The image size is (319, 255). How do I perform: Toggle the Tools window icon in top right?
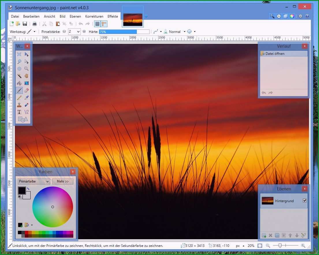point(272,16)
